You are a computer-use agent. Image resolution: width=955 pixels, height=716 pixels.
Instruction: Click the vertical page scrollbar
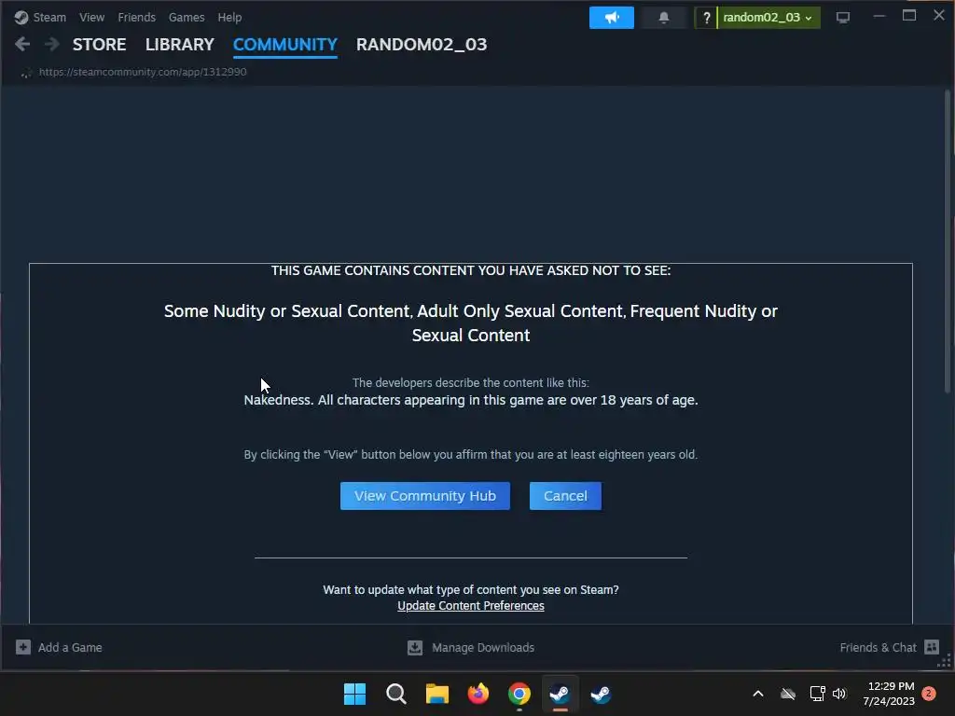[948, 241]
